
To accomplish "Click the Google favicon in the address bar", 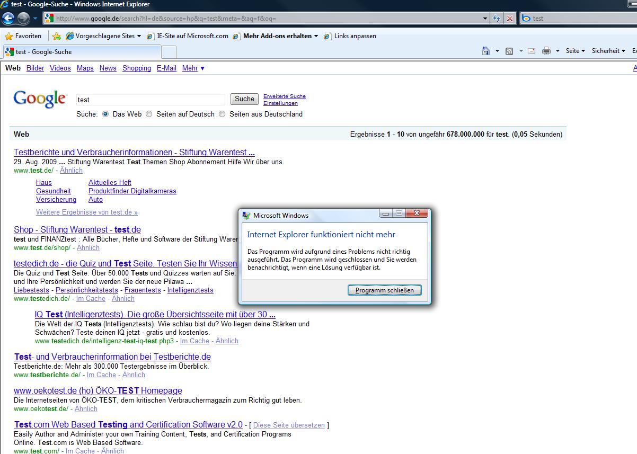I will 49,18.
